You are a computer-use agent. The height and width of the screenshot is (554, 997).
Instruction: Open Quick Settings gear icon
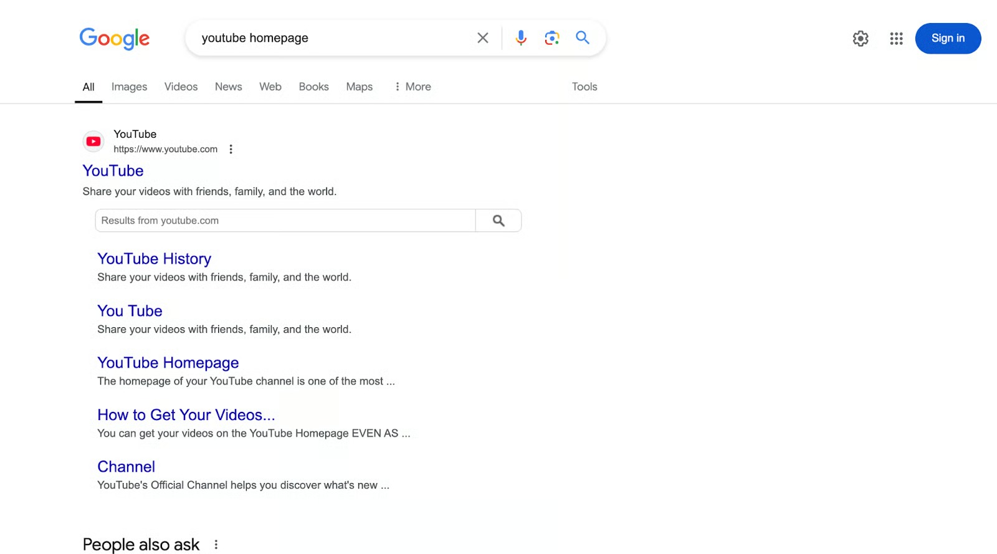point(861,39)
